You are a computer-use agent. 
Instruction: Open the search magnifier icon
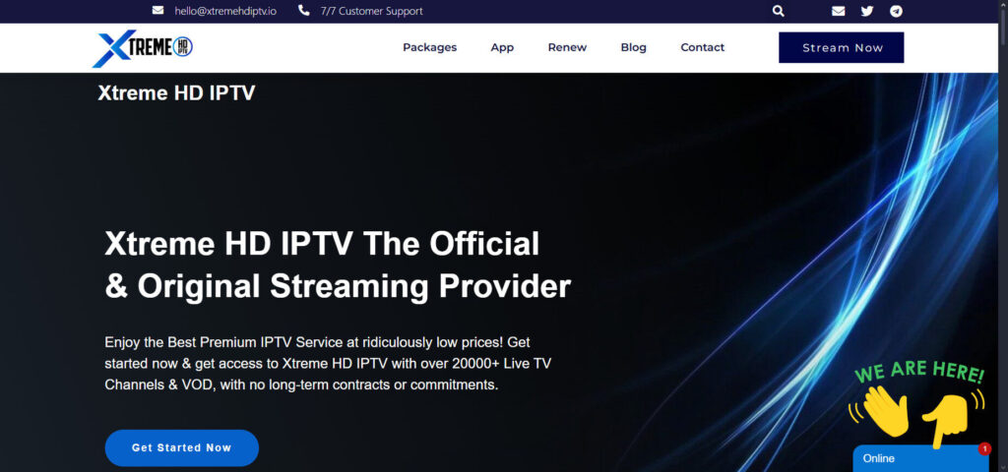(x=778, y=11)
